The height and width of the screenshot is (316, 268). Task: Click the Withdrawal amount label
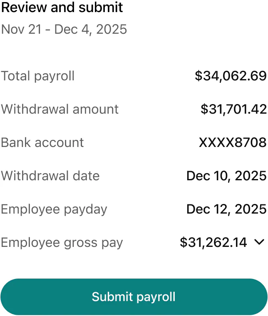point(60,109)
